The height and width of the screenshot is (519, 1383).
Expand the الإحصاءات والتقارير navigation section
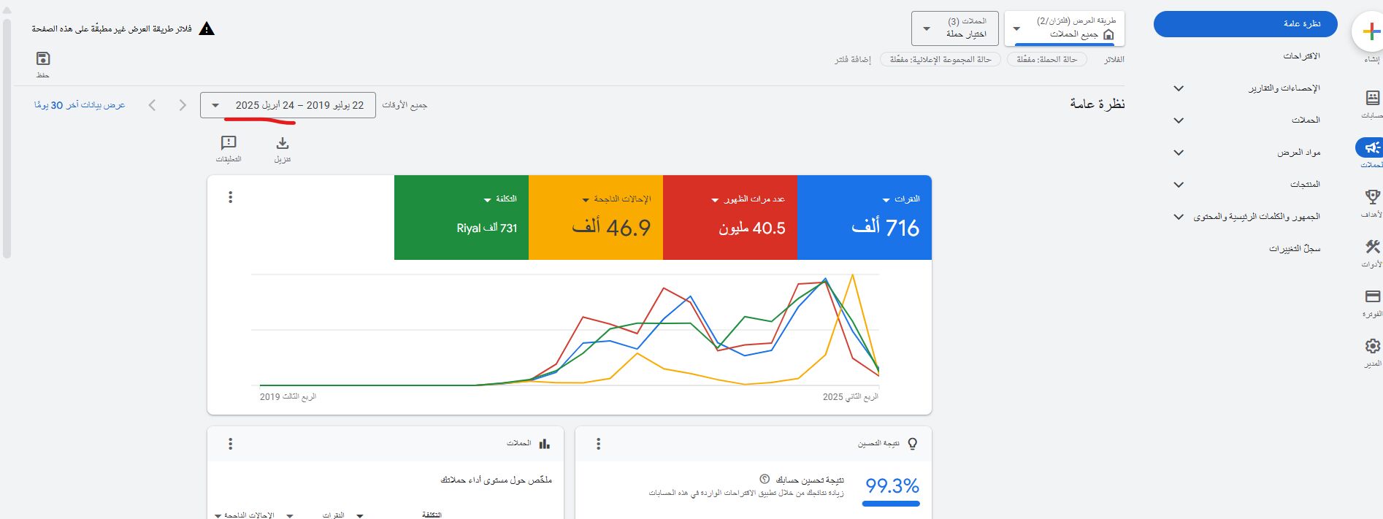pos(1179,88)
